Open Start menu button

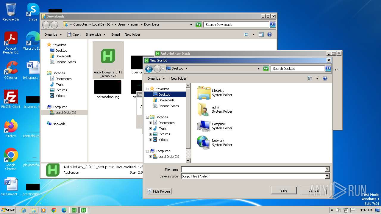point(8,210)
